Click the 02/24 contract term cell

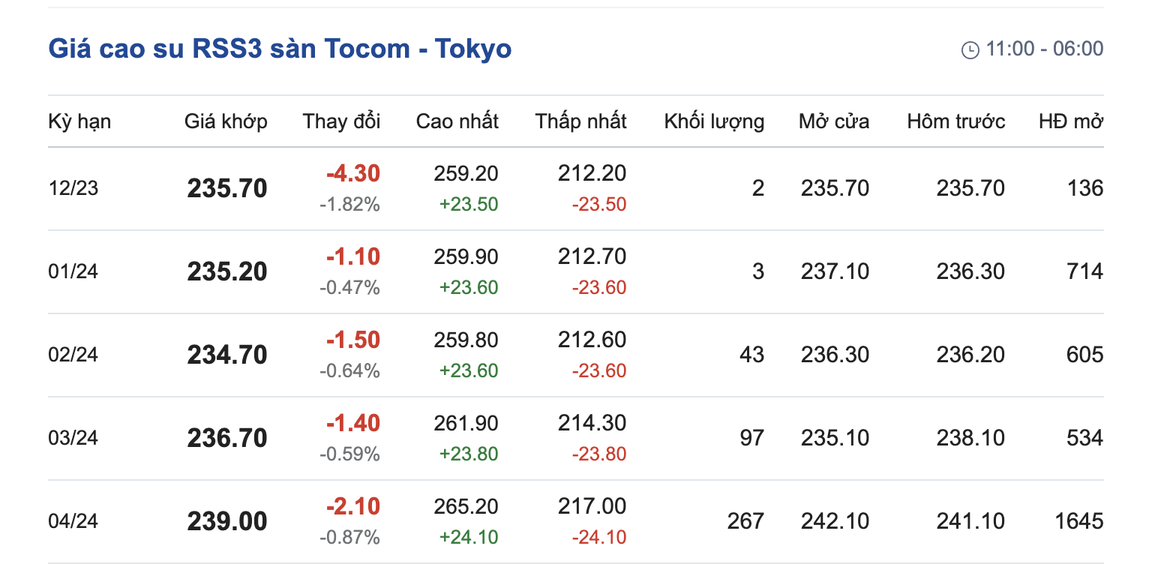coord(73,355)
